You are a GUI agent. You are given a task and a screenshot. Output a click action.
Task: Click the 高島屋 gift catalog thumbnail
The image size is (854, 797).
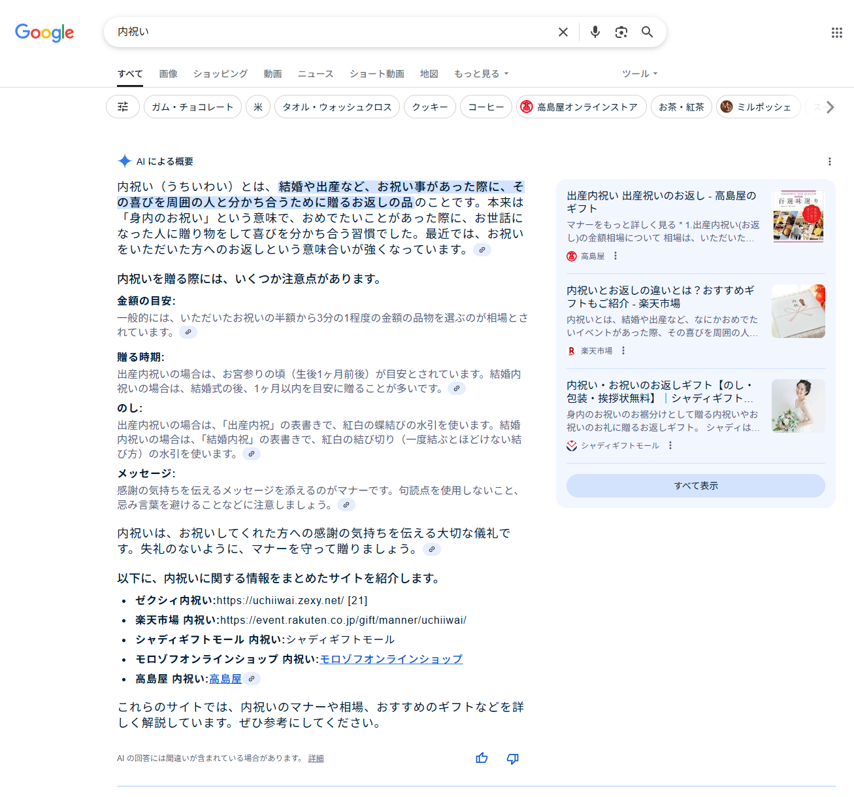798,216
